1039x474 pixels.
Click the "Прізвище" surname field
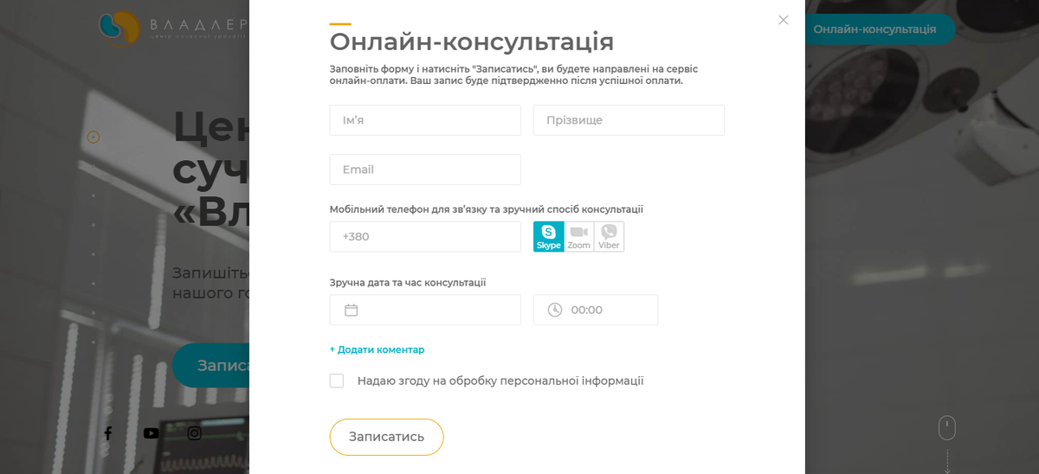pos(629,120)
